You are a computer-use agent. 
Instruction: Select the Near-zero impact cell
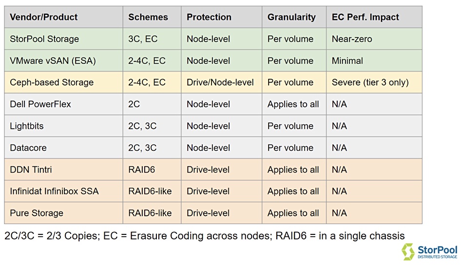[374, 39]
